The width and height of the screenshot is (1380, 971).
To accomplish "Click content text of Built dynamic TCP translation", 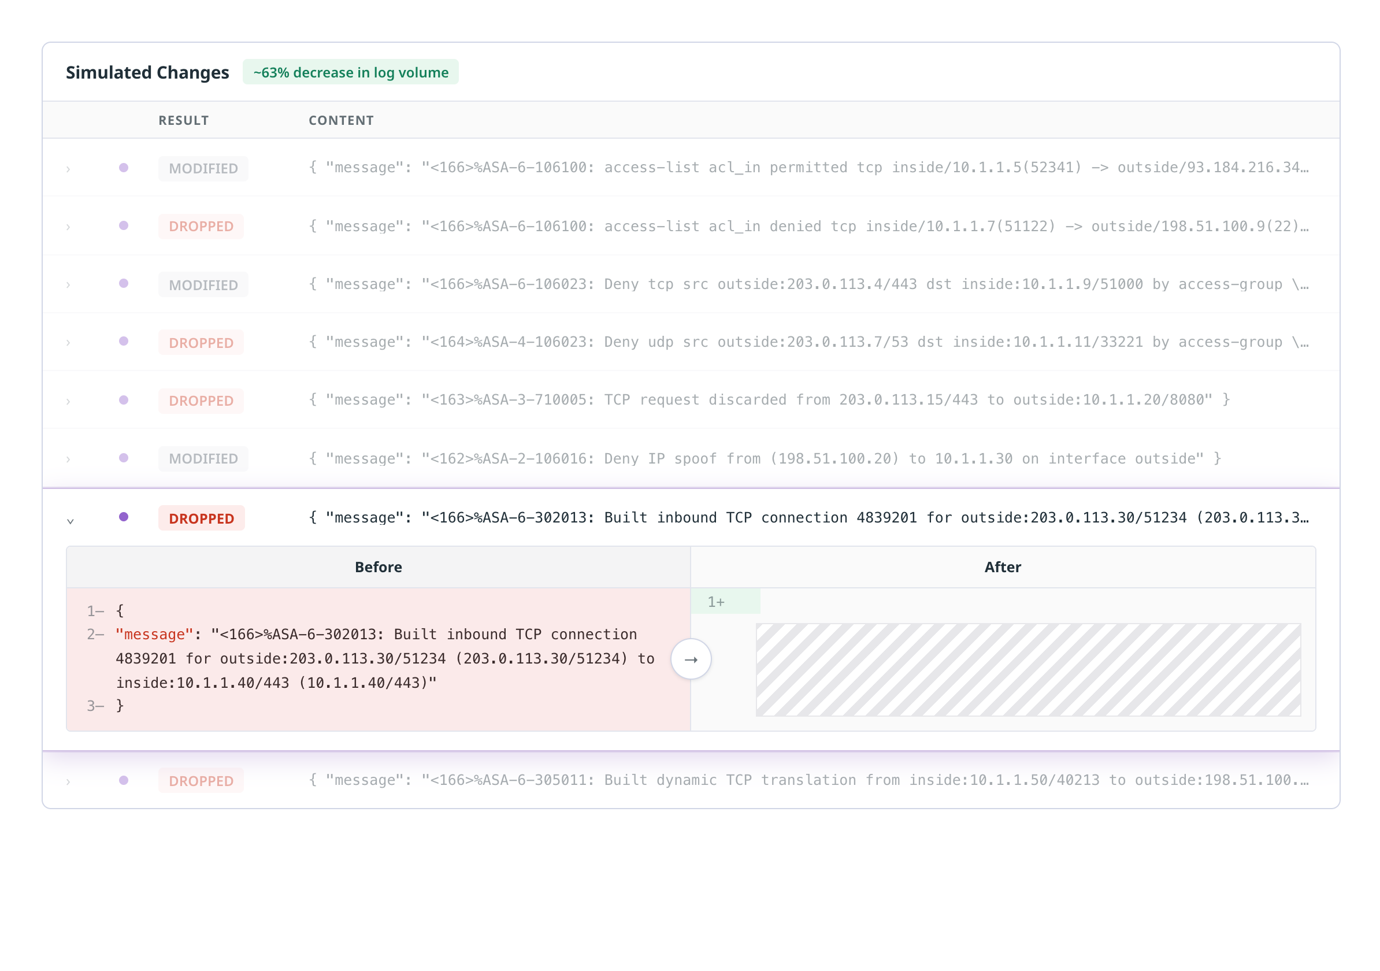I will coord(808,780).
